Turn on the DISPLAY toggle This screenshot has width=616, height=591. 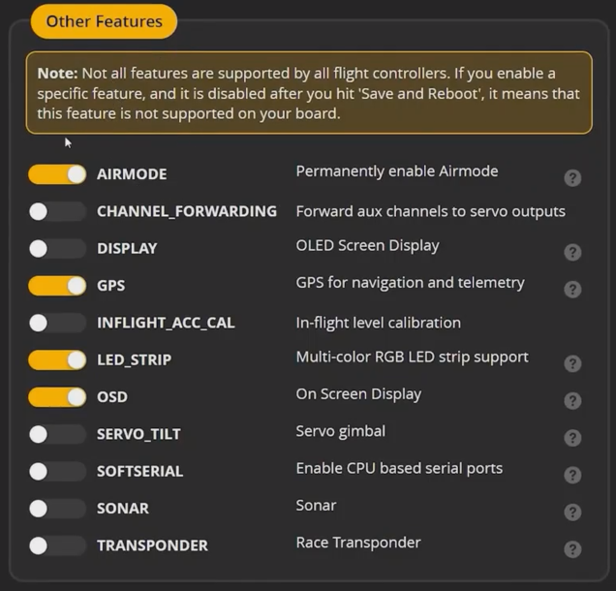click(x=57, y=249)
